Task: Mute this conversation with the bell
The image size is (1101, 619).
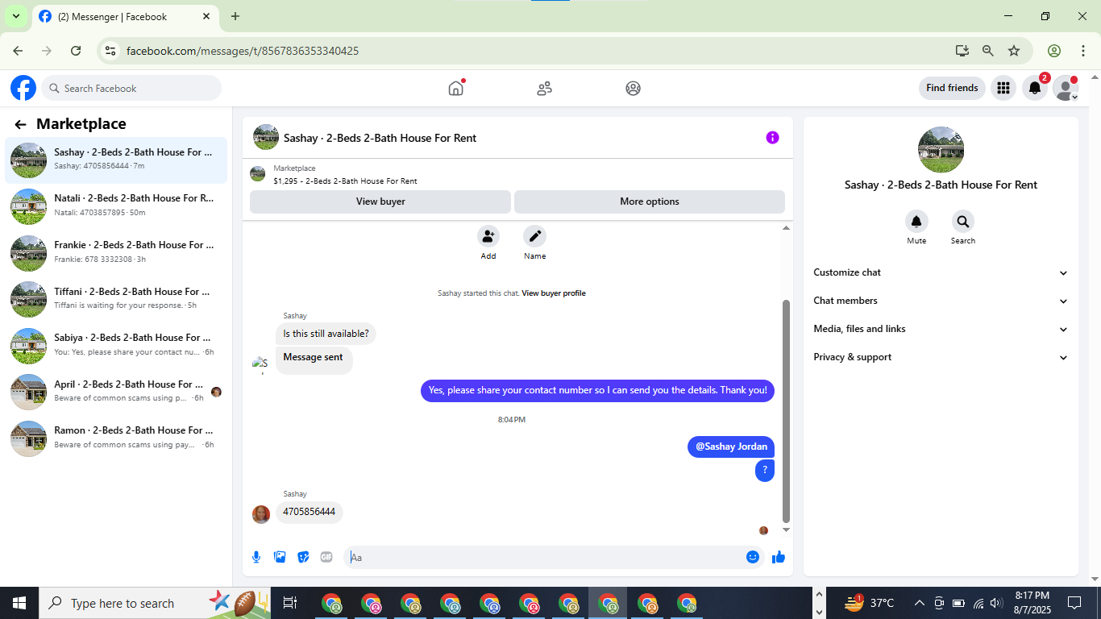Action: pos(916,222)
